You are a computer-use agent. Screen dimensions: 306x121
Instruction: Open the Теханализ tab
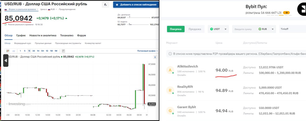(67, 35)
